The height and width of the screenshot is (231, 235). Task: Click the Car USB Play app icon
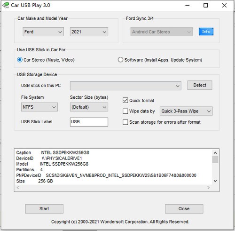pos(6,5)
